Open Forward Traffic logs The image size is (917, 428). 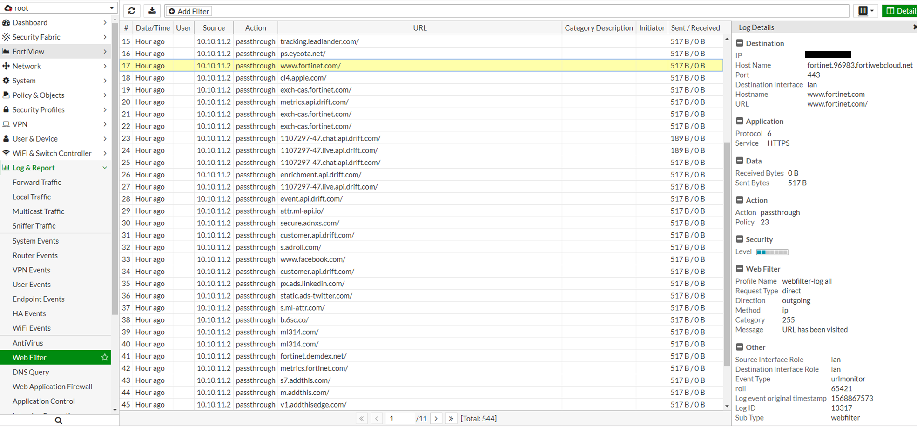(x=37, y=182)
